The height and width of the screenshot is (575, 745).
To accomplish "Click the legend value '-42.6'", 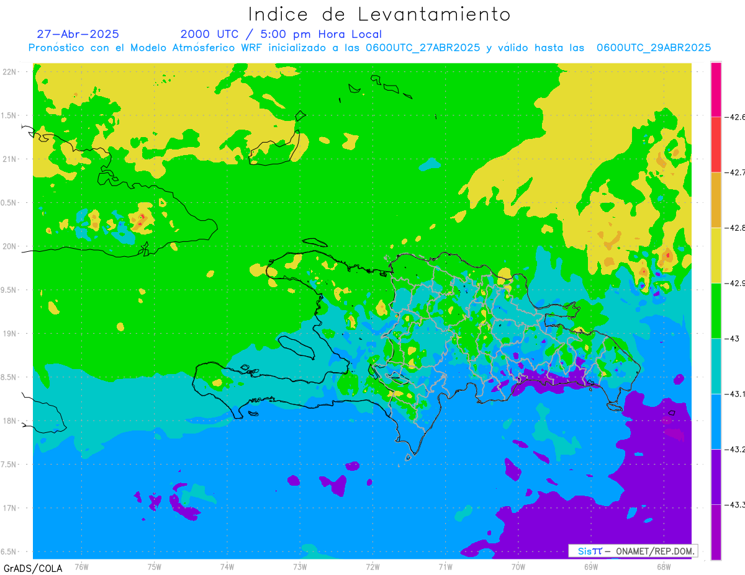I will coord(734,117).
